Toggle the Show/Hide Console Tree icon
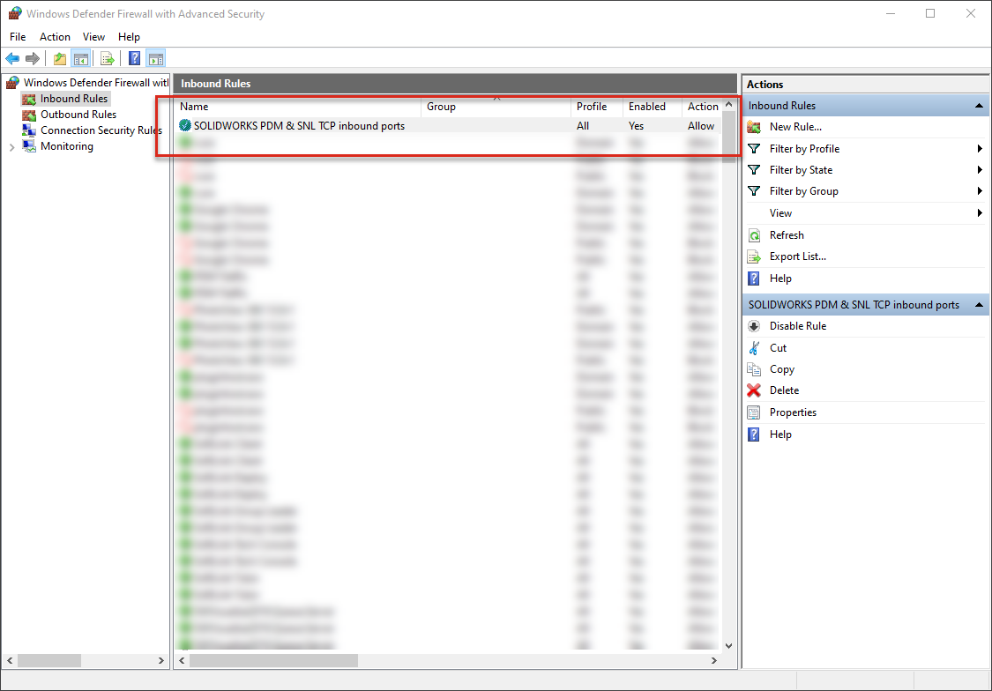Image resolution: width=992 pixels, height=691 pixels. 80,59
